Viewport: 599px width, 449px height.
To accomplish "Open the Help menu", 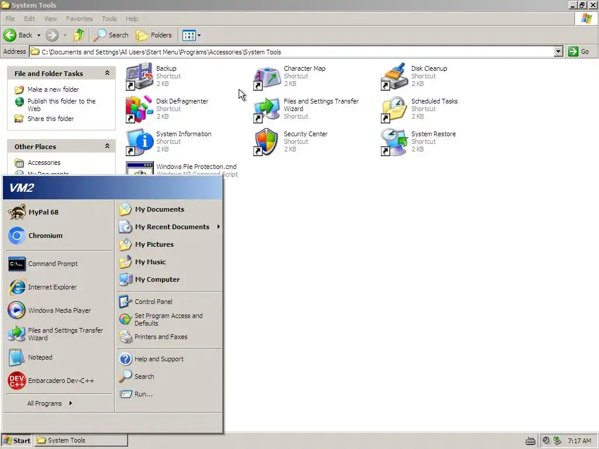I will 132,19.
